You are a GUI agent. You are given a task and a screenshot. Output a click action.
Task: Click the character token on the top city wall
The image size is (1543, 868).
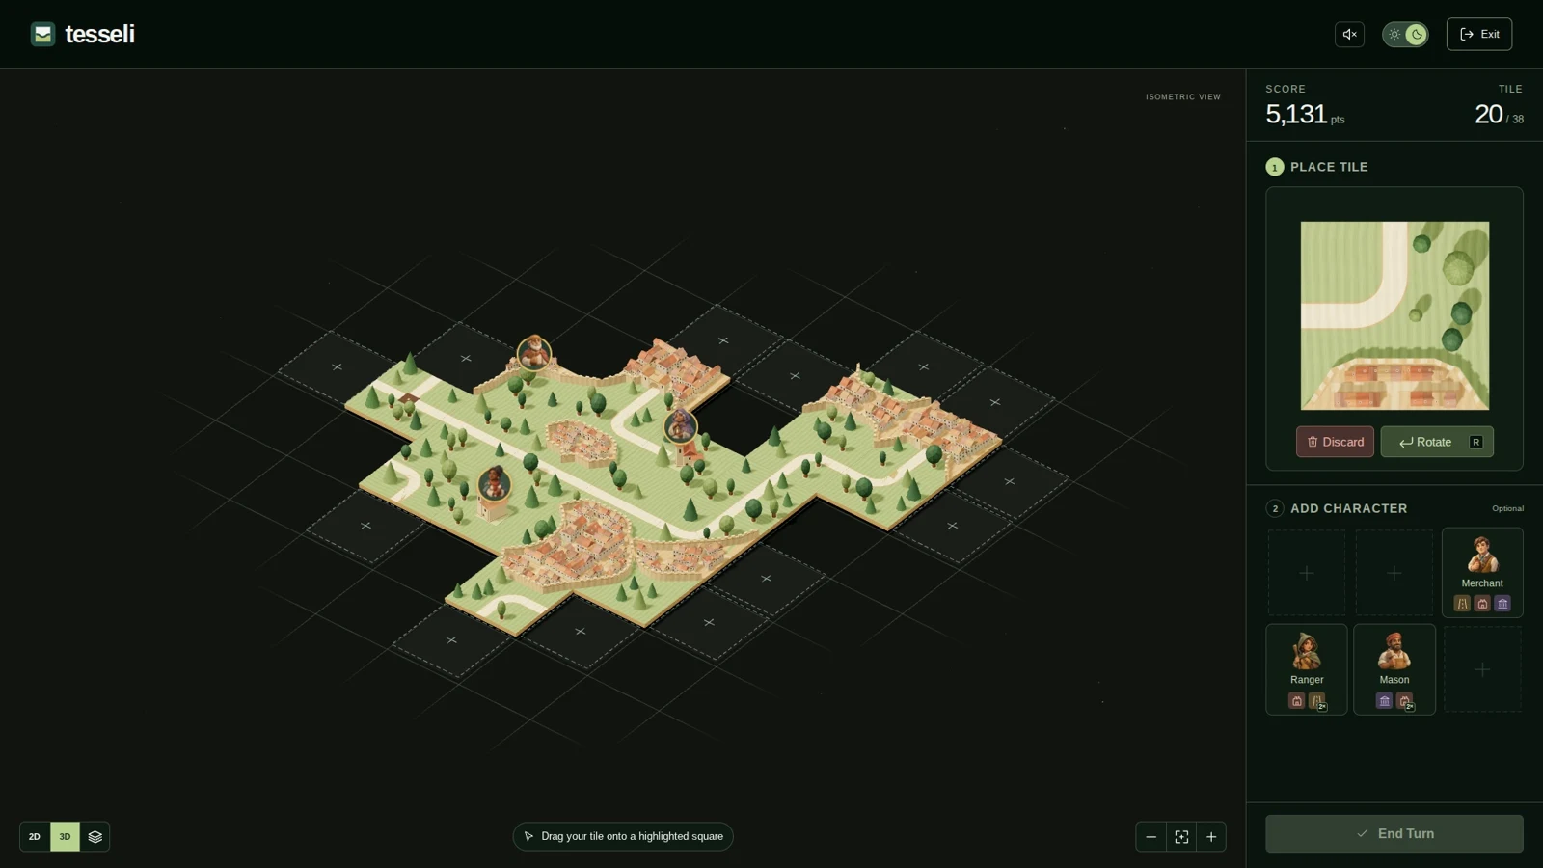(x=534, y=353)
